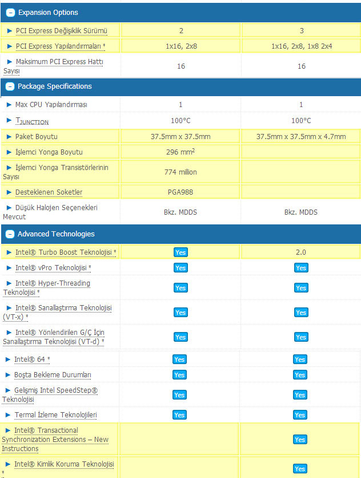Open Intel Transactional Synchronization Extensions link
The width and height of the screenshot is (361, 478).
tap(55, 440)
